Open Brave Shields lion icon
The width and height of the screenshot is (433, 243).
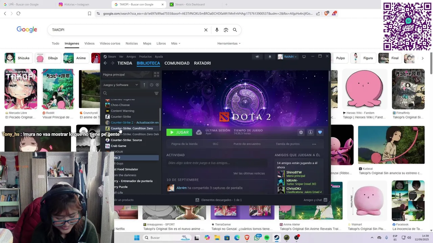pyautogui.click(x=326, y=13)
